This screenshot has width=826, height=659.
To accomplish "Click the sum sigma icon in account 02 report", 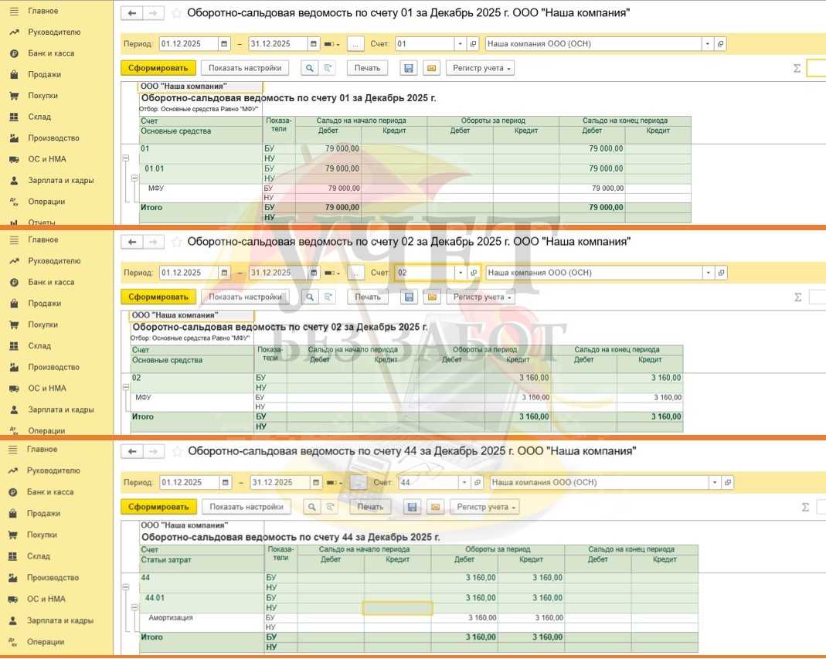I will pyautogui.click(x=797, y=297).
